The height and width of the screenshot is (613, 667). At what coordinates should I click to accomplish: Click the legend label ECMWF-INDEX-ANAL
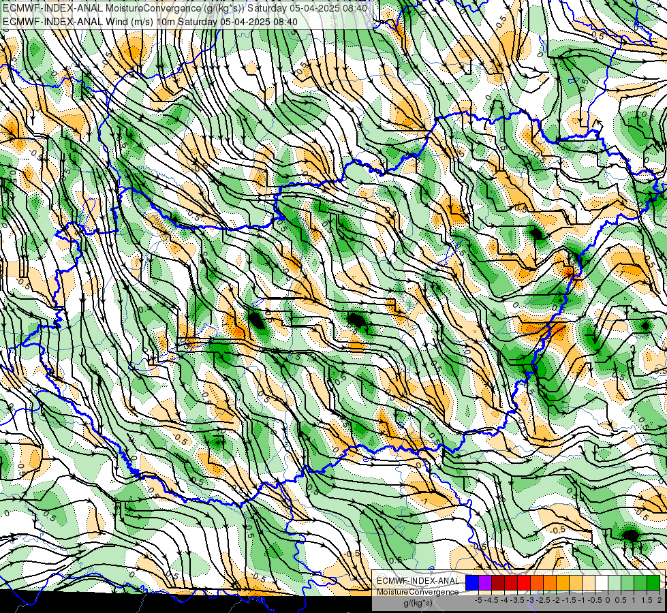tap(418, 581)
